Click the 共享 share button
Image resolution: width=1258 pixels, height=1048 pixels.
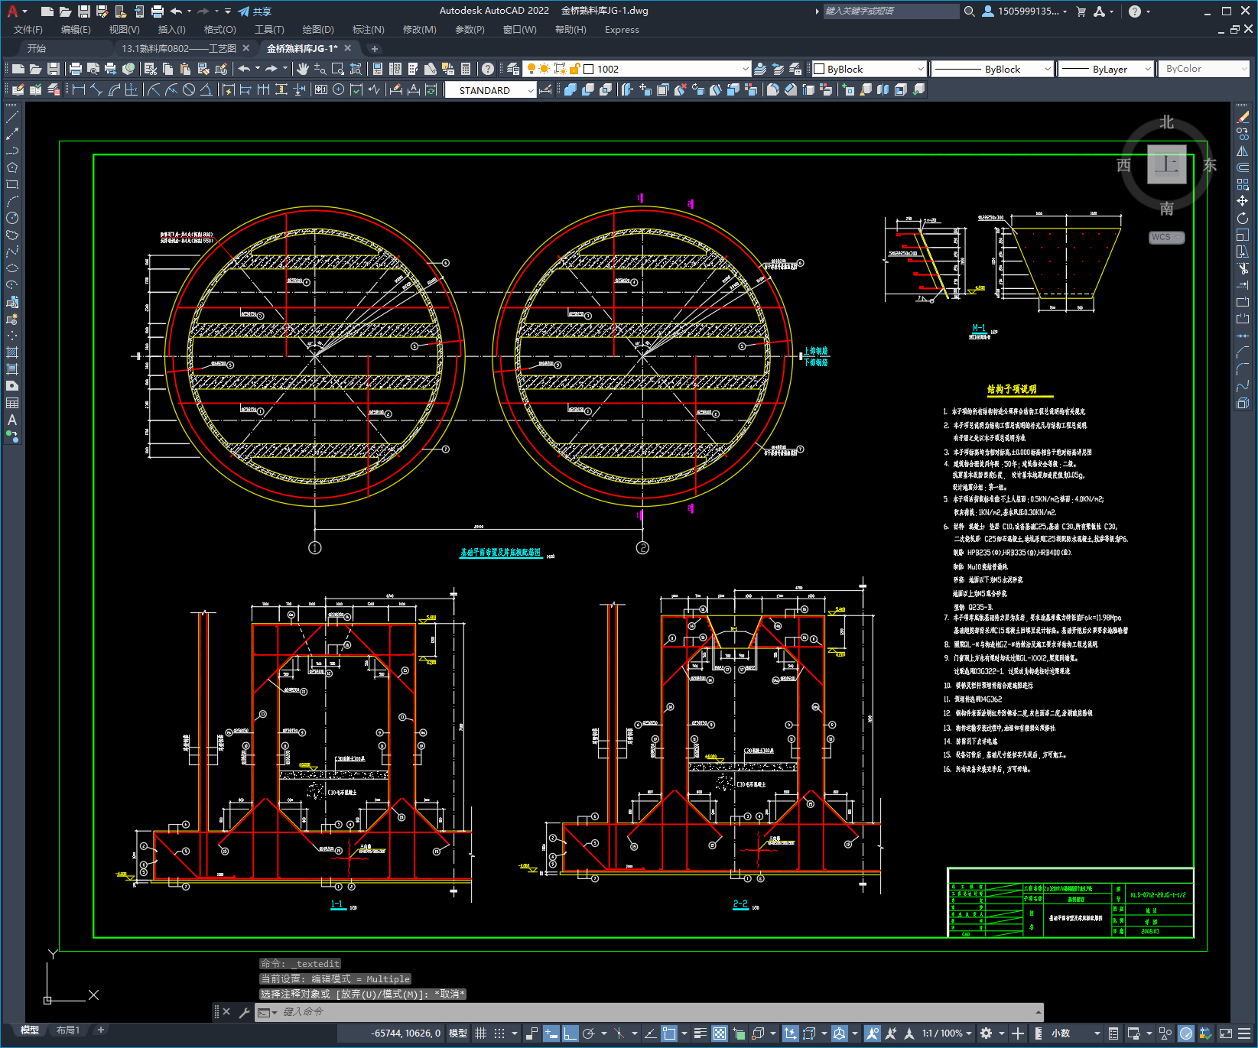[x=255, y=11]
